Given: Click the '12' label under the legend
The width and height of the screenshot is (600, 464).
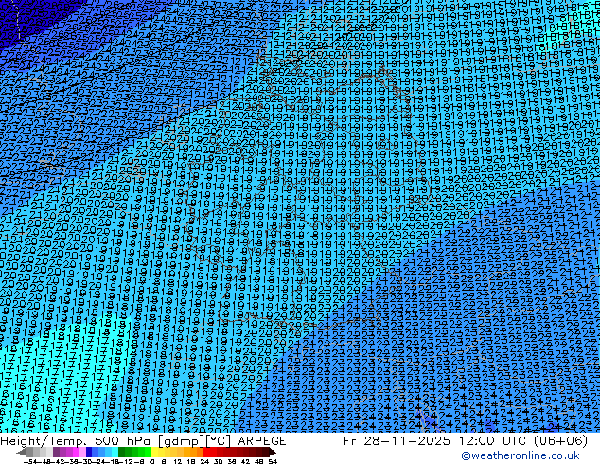Looking at the screenshot, I should pos(178,462).
